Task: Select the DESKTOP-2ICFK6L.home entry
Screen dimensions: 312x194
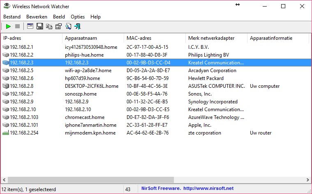Action: pos(92,86)
